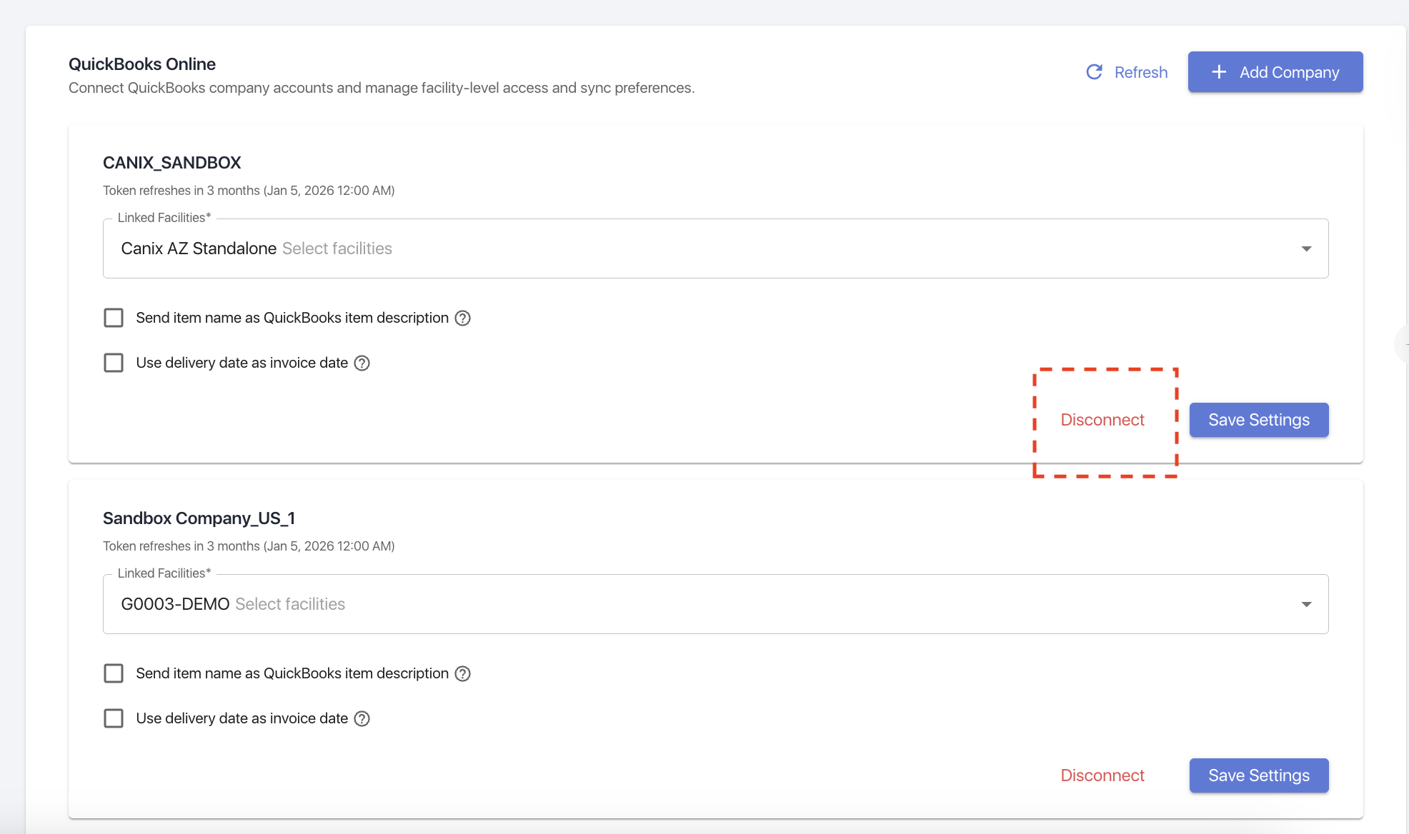Save Settings for Sandbox Company_US_1
Viewport: 1409px width, 834px height.
1259,775
